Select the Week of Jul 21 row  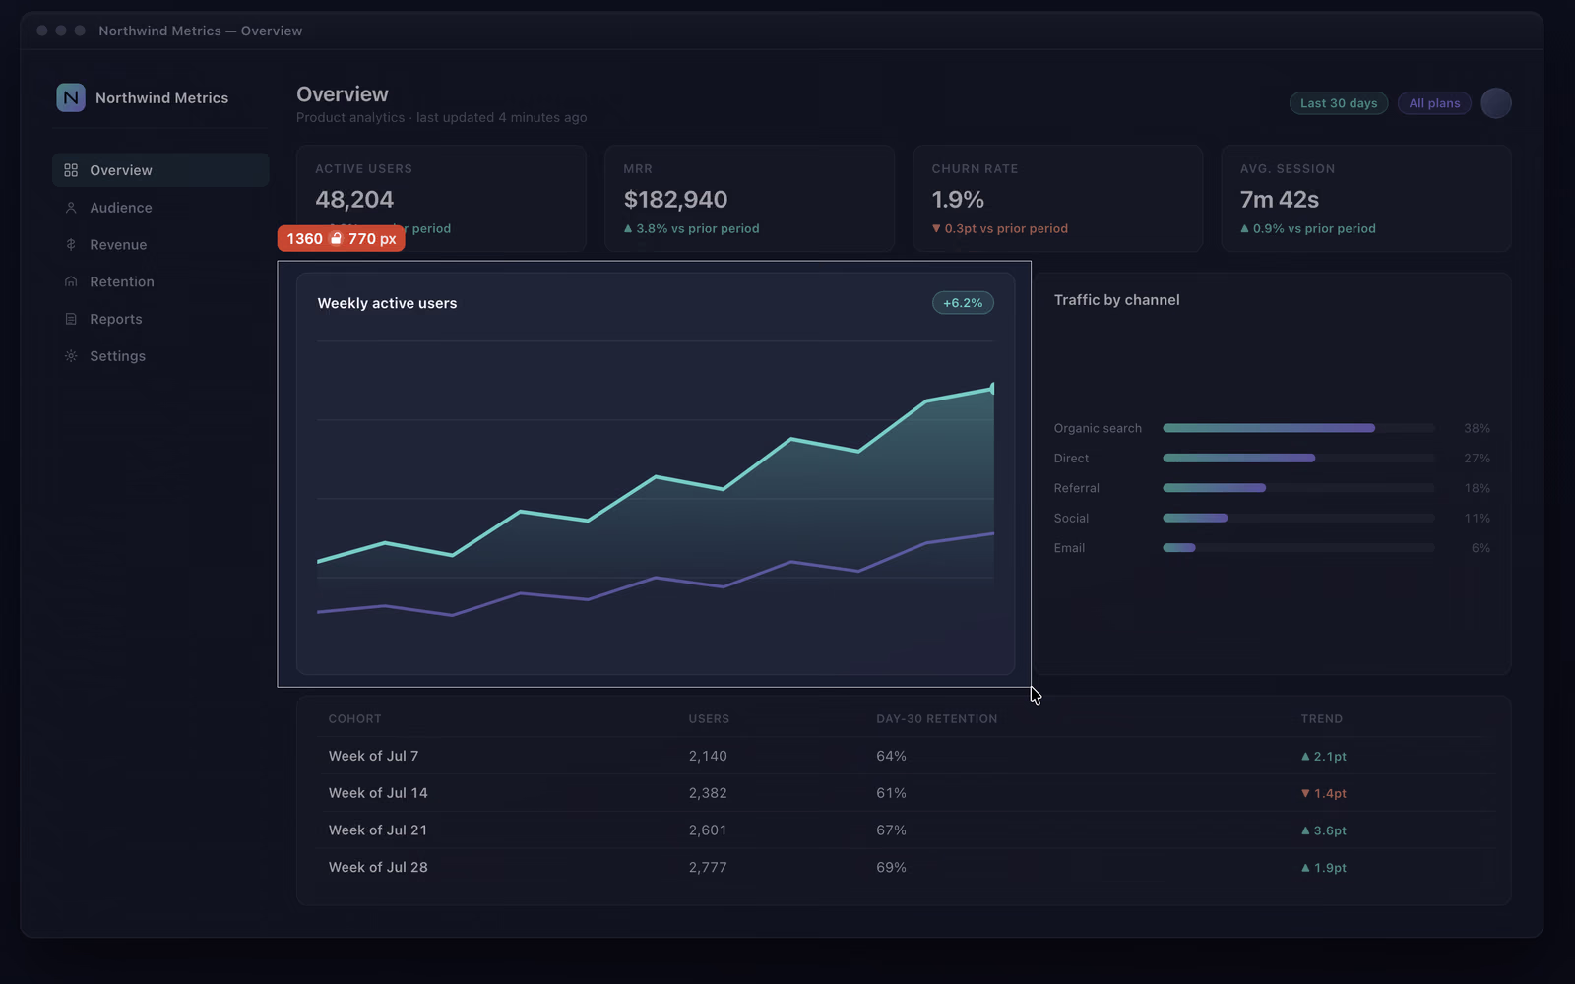[x=904, y=830]
